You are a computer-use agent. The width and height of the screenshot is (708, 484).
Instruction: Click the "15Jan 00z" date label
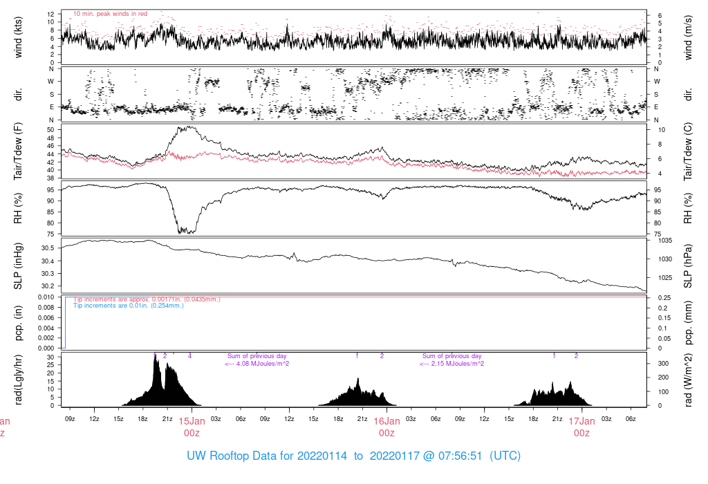tap(192, 427)
